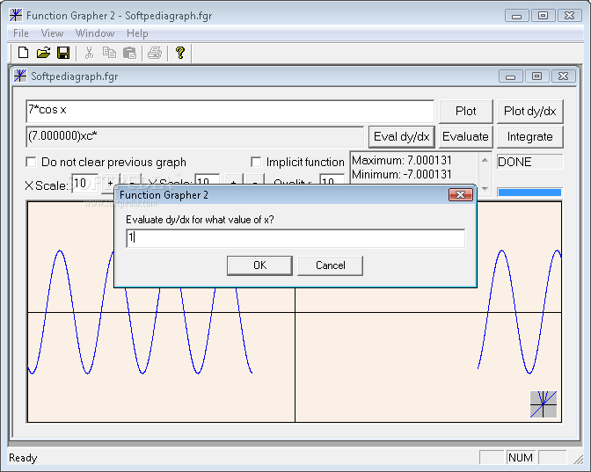Click the parsed expression field (7.000000)xc*
Viewport: 591px width, 472px height.
[x=195, y=137]
